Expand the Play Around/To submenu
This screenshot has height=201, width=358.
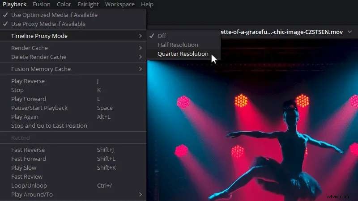coord(32,194)
